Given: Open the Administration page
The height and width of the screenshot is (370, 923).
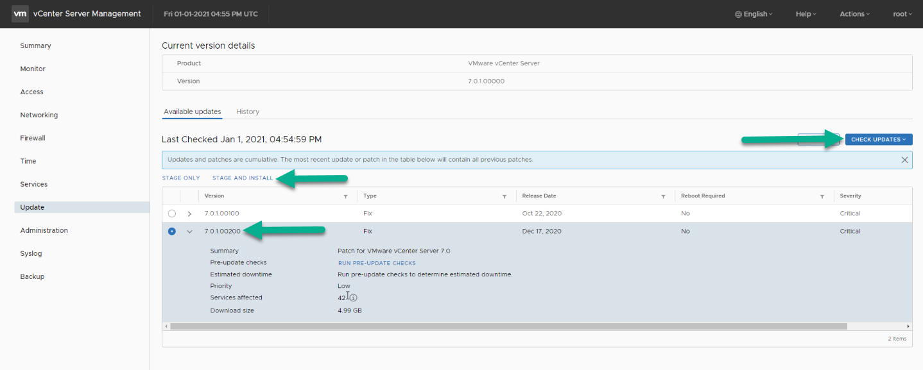Looking at the screenshot, I should pos(44,230).
